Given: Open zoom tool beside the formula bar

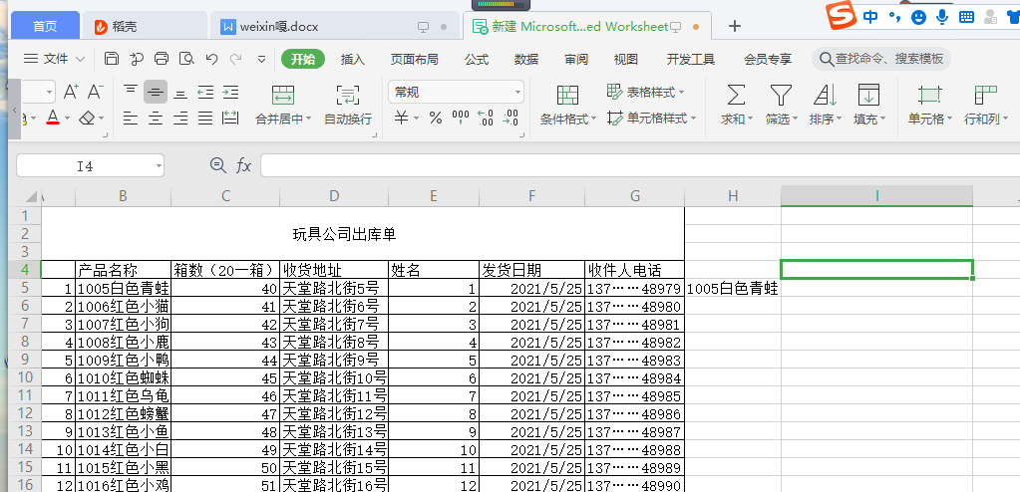Looking at the screenshot, I should pos(218,165).
